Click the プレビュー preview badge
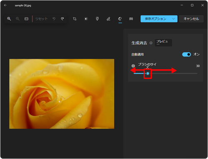Image resolution: width=208 pixels, height=159 pixels. (x=163, y=43)
